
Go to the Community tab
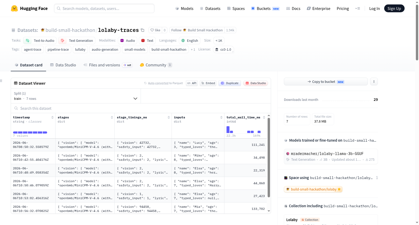click(x=156, y=65)
